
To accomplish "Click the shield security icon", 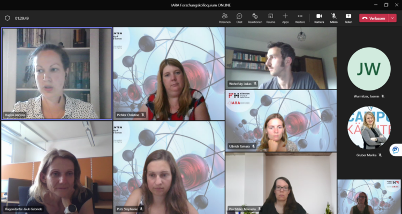I will [x=7, y=18].
